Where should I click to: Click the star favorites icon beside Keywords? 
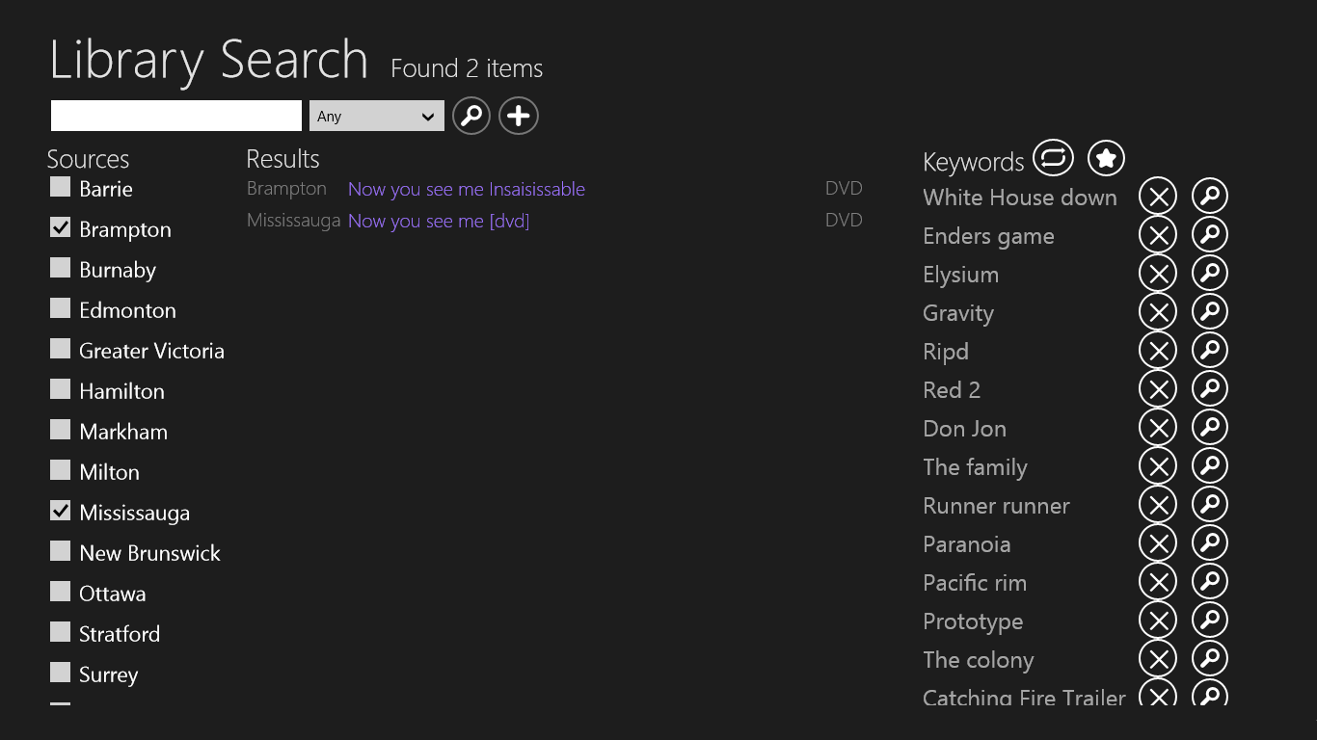coord(1106,158)
